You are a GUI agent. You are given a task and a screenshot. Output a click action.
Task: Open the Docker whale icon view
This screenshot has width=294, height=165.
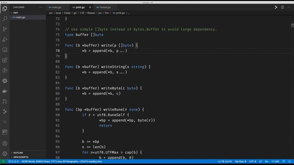5,91
